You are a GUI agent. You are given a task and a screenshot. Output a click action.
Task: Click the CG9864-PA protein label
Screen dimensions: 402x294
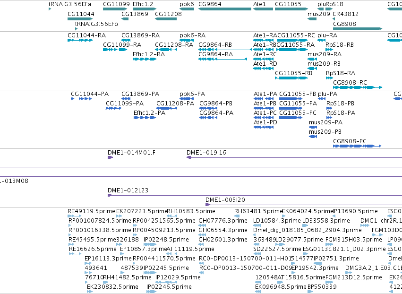click(x=216, y=113)
